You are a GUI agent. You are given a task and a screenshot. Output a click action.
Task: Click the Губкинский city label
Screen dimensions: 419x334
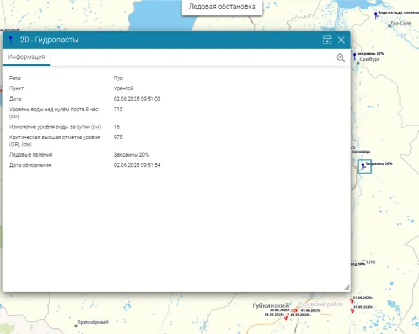pyautogui.click(x=271, y=305)
